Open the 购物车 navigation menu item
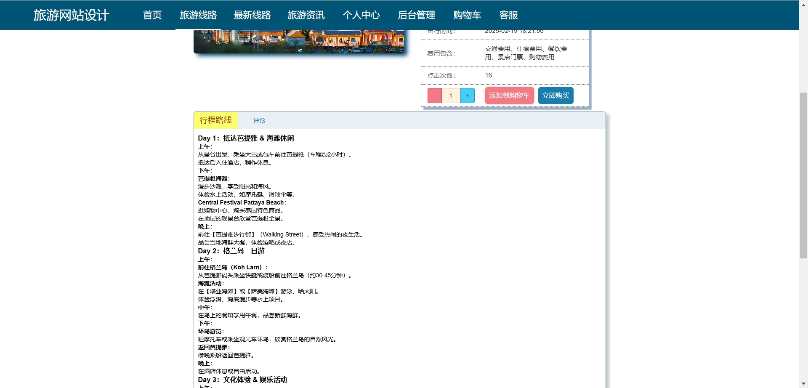 pos(466,15)
